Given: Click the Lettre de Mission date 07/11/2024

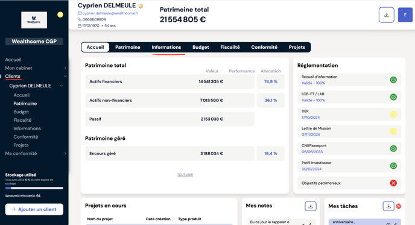Looking at the screenshot, I should (311, 135).
